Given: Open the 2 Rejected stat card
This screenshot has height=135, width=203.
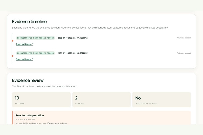Looking at the screenshot, I should pyautogui.click(x=101, y=100).
